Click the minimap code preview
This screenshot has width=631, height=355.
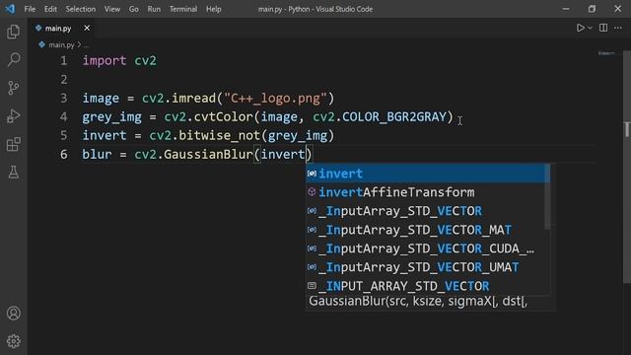tap(606, 53)
